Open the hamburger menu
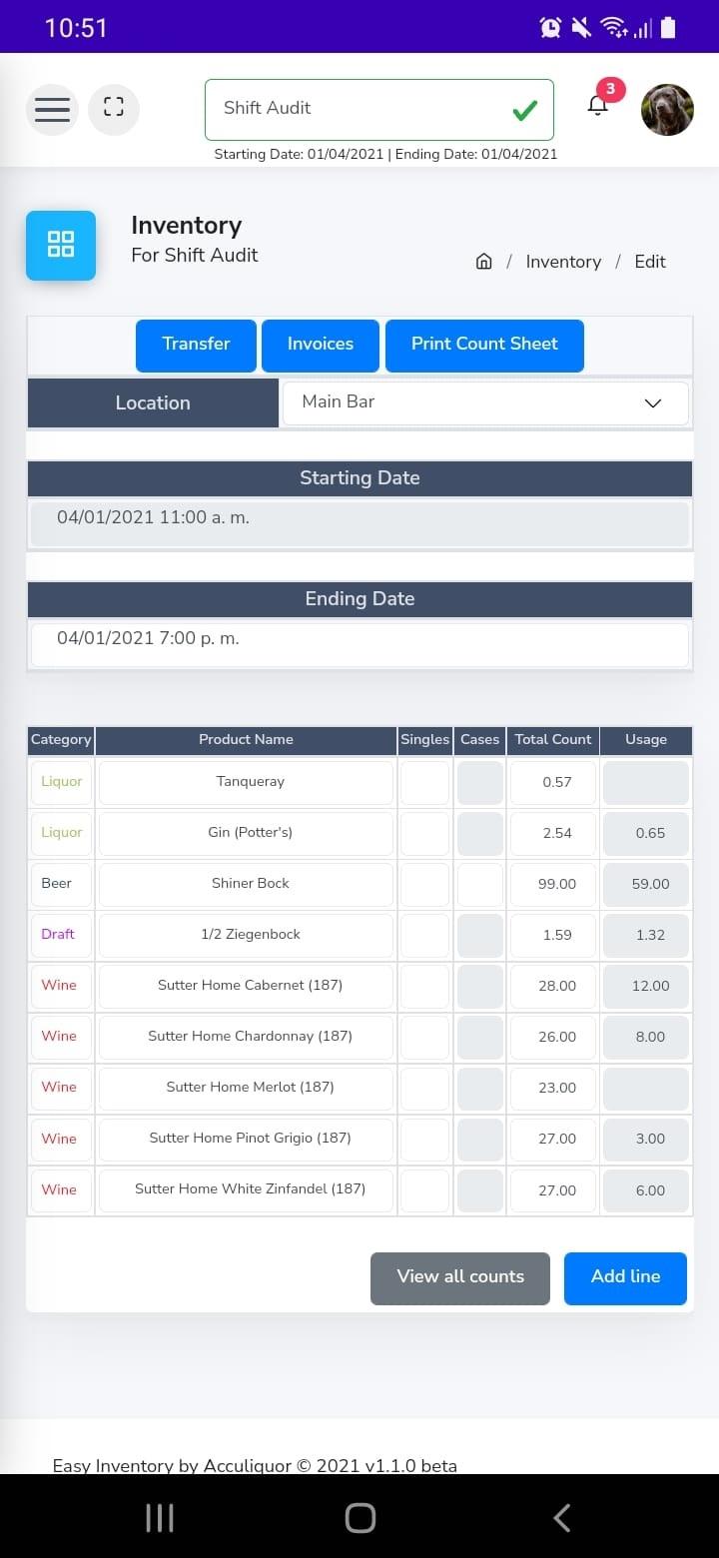The width and height of the screenshot is (719, 1558). (52, 110)
